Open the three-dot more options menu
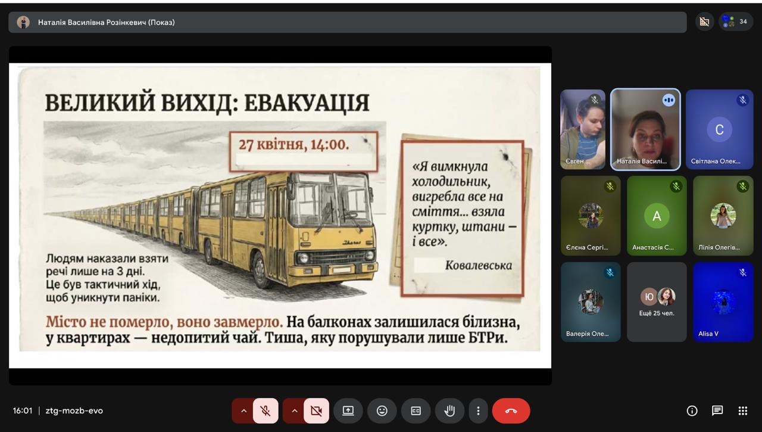The image size is (762, 432). coord(478,411)
